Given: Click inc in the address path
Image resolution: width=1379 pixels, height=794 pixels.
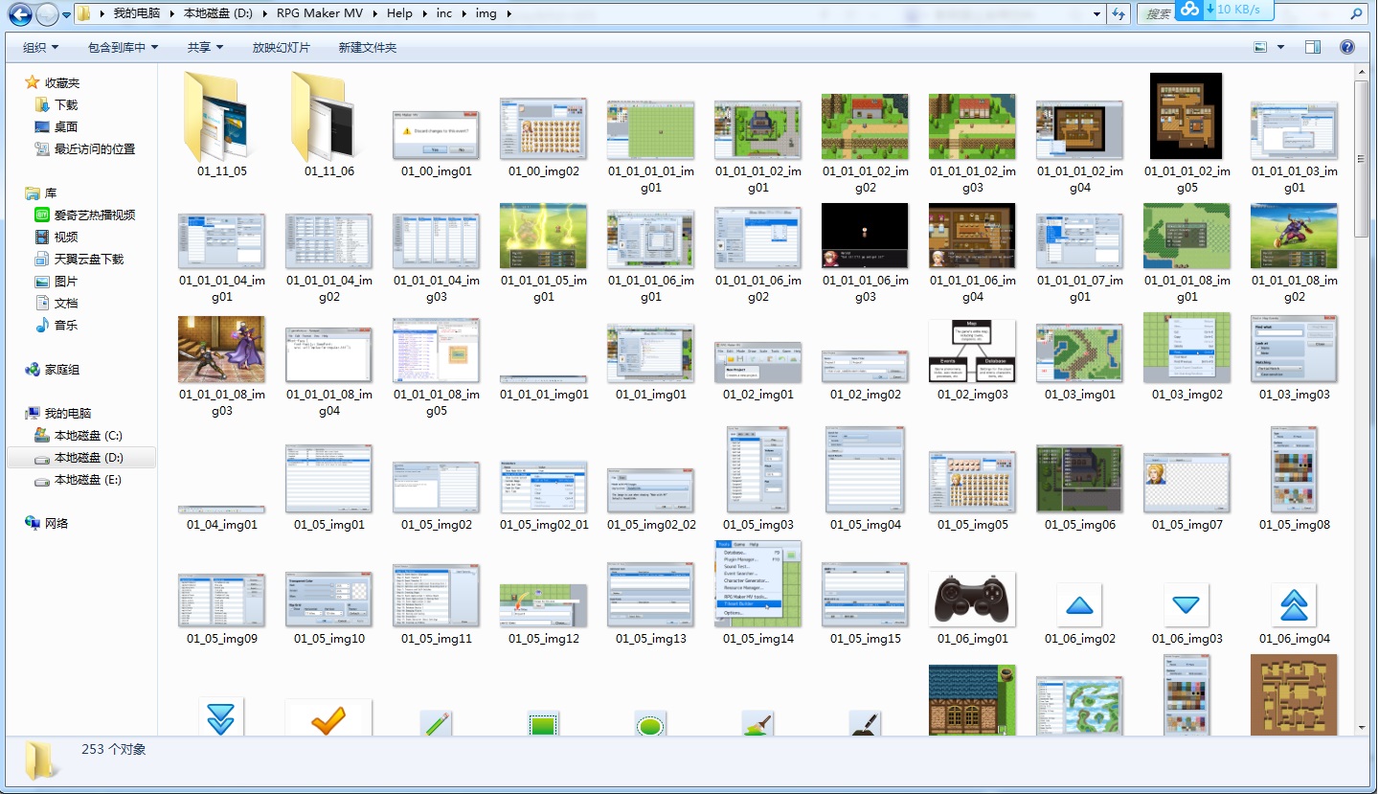Looking at the screenshot, I should tap(444, 13).
